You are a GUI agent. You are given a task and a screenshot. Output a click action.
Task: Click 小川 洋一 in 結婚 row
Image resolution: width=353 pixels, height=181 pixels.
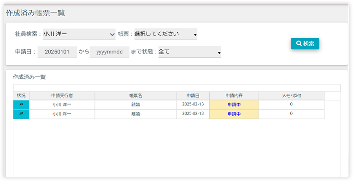(62, 105)
